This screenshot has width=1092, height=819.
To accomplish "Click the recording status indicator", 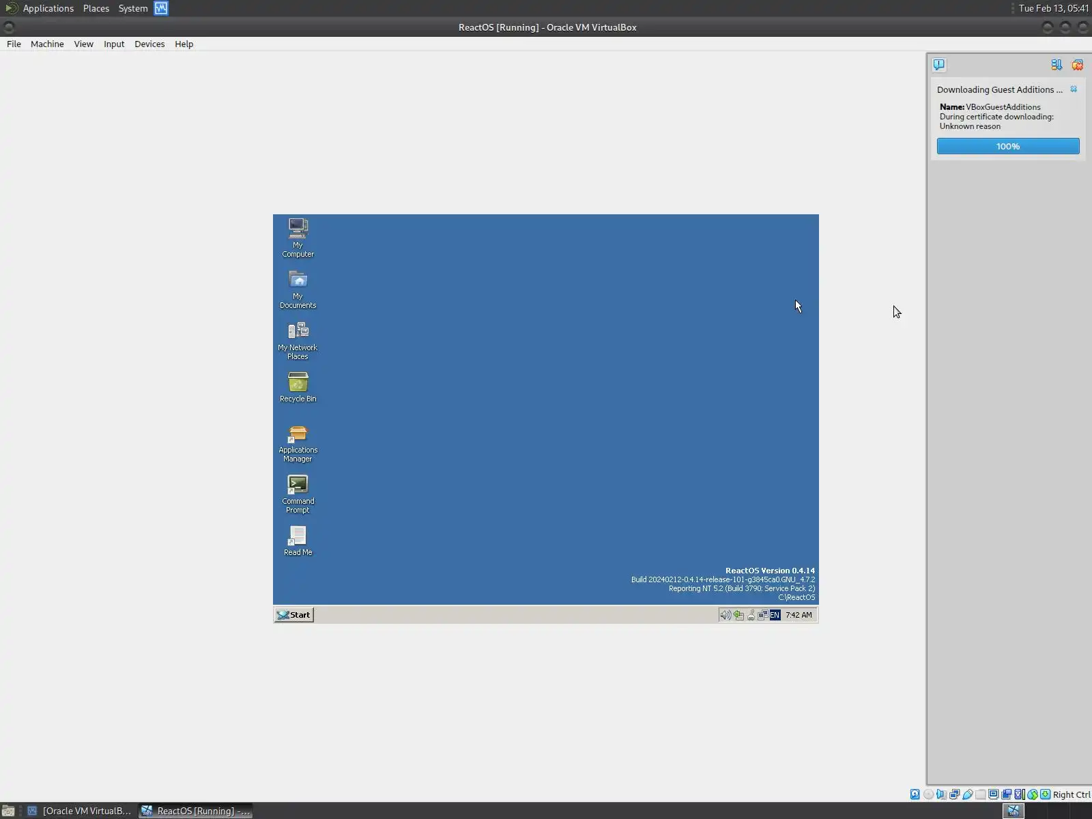I will [x=1006, y=794].
